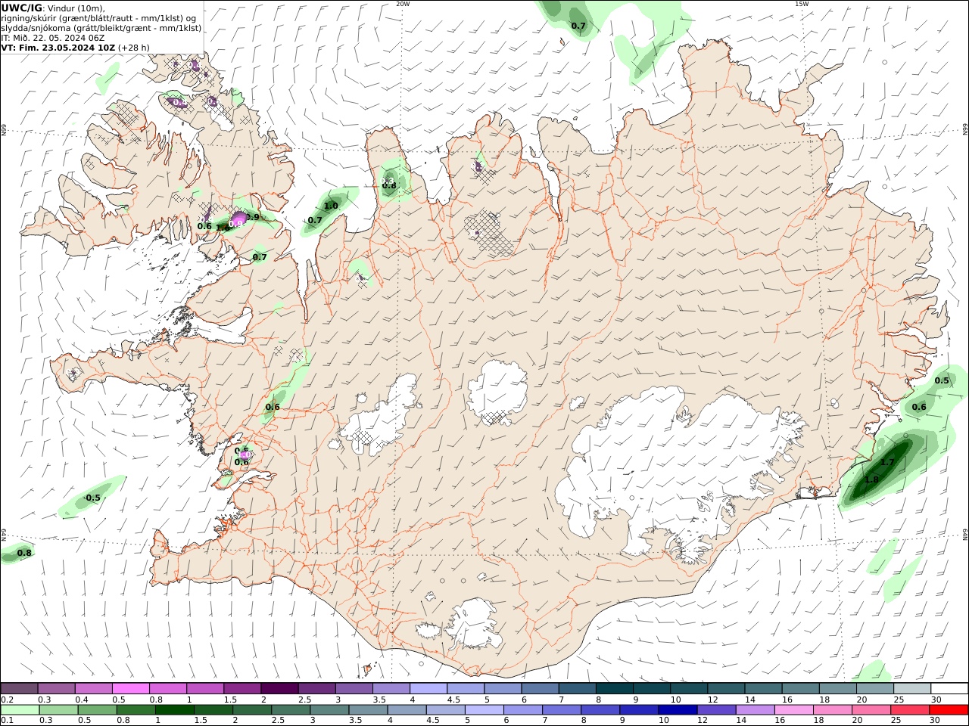
Task: Select the darkest green 1 mm swatch in the bottom legend row
Action: tap(175, 710)
